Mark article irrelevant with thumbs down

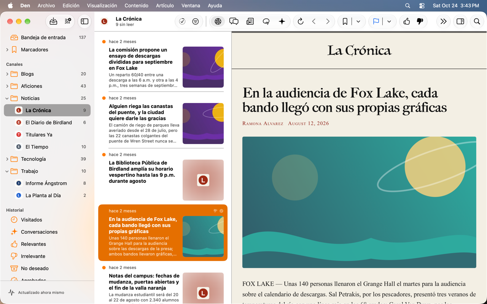[x=420, y=22]
